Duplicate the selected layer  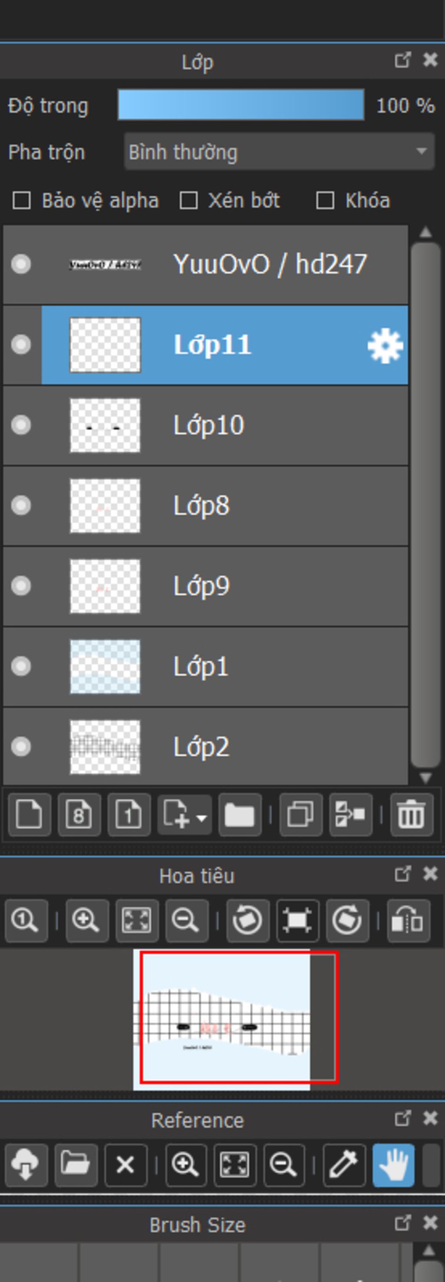[x=300, y=815]
